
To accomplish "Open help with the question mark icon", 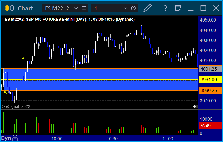I will tap(165, 8).
